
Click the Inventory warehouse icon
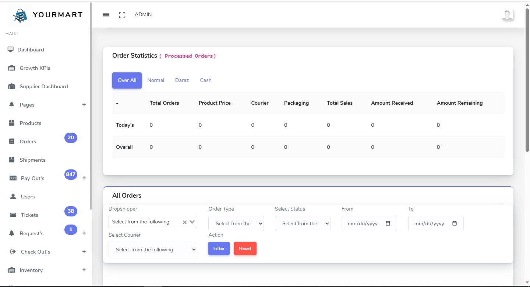(x=12, y=270)
